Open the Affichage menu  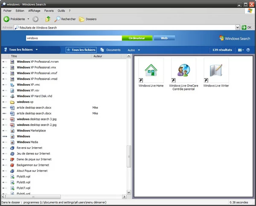pyautogui.click(x=34, y=11)
